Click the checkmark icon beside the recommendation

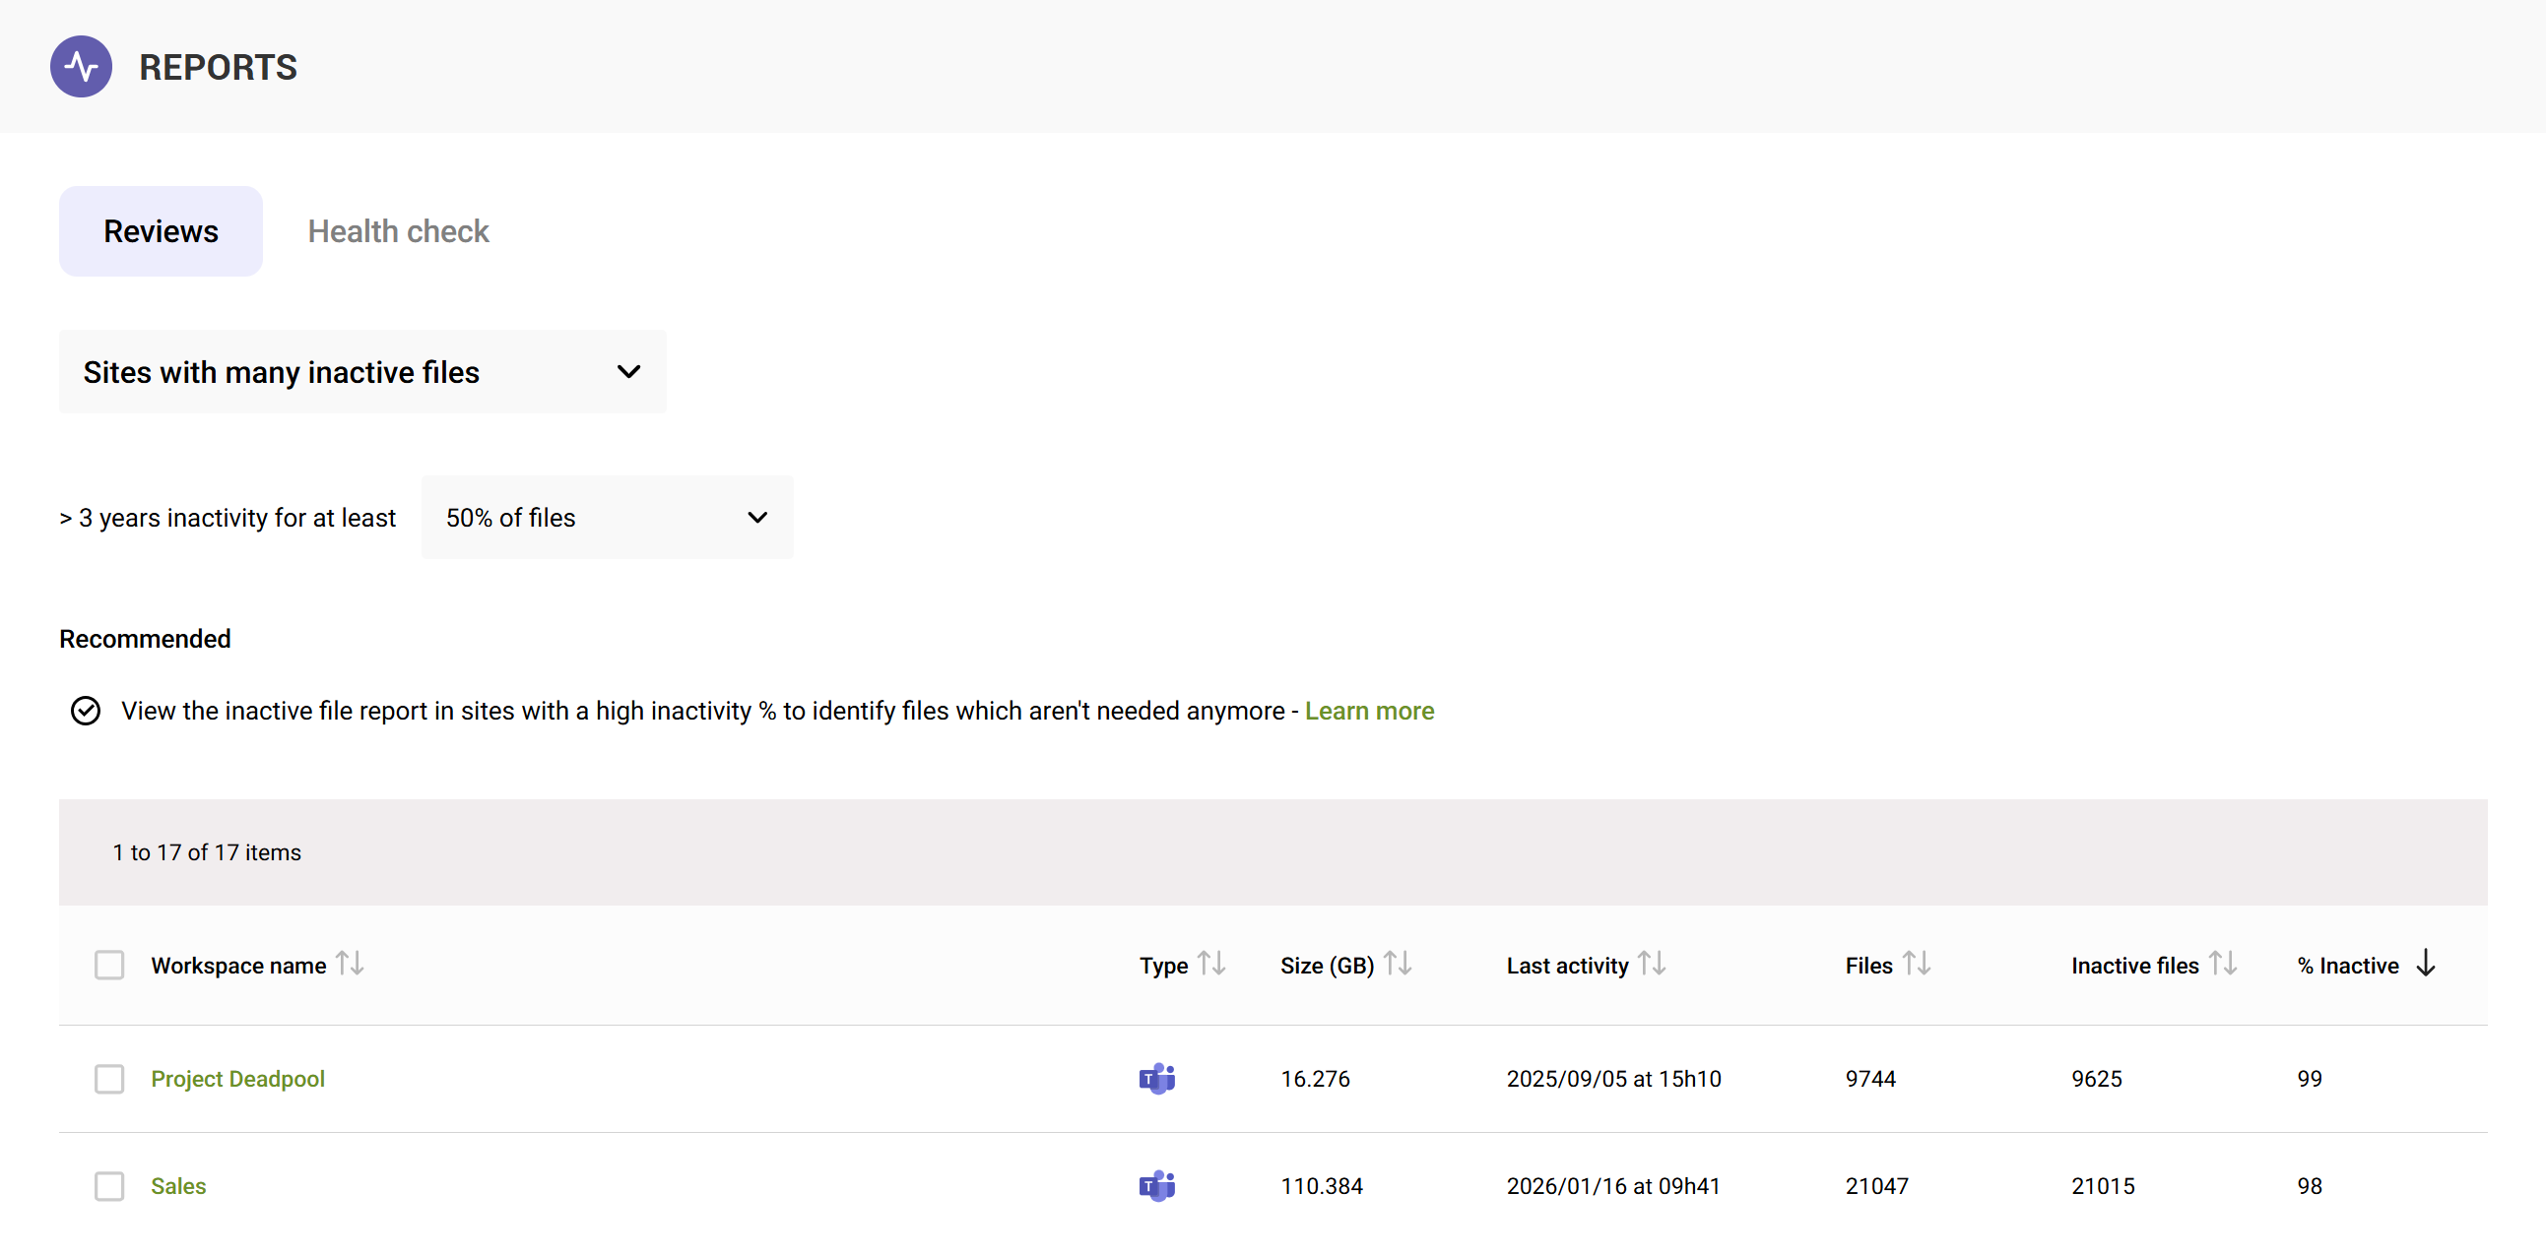86,710
